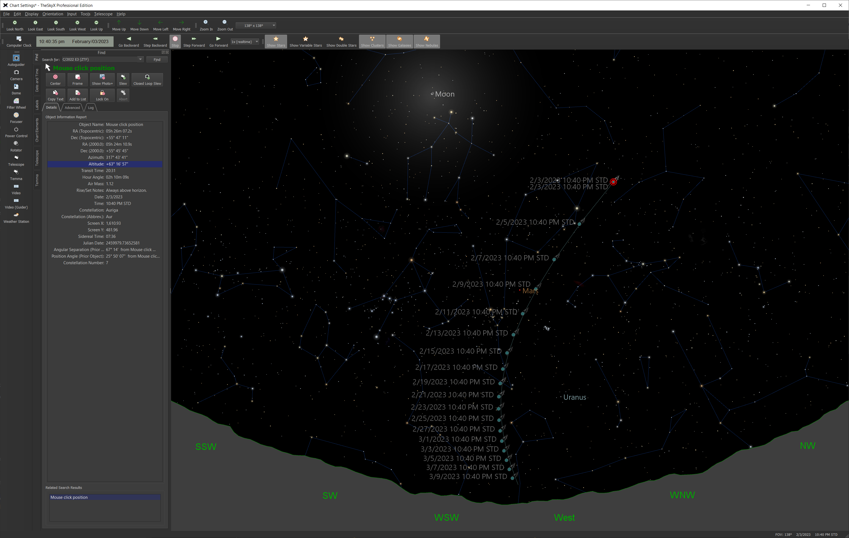The height and width of the screenshot is (538, 849).
Task: Set time to Computer Clock
Action: click(x=19, y=41)
